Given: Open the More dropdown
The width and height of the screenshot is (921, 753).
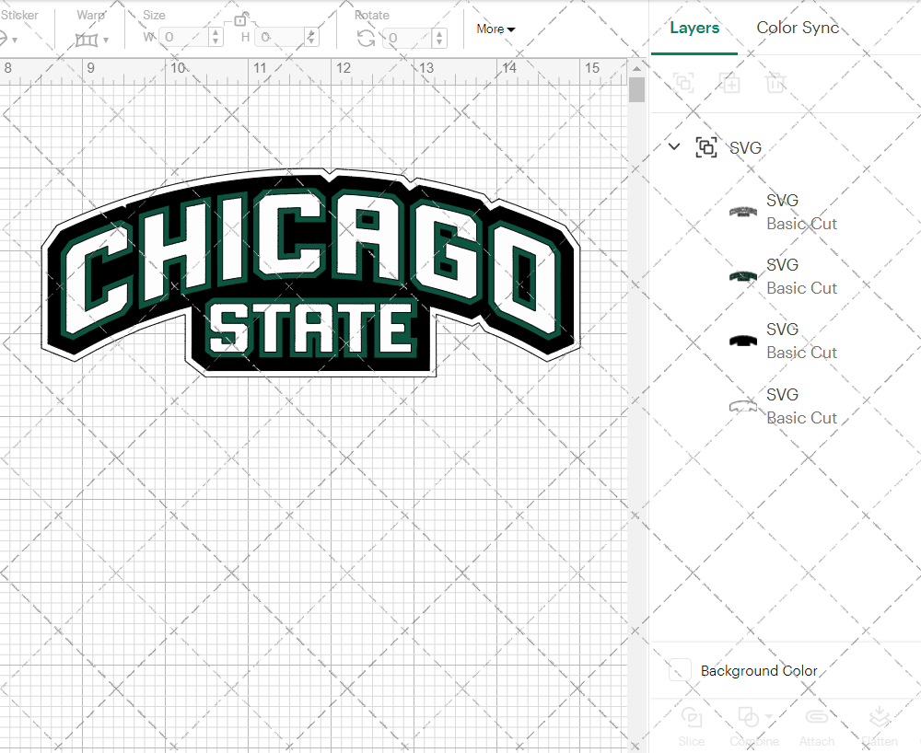Looking at the screenshot, I should (495, 29).
